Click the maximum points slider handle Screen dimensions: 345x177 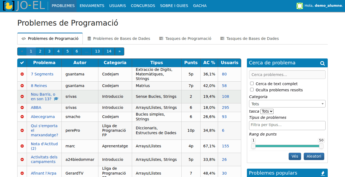tap(321, 146)
